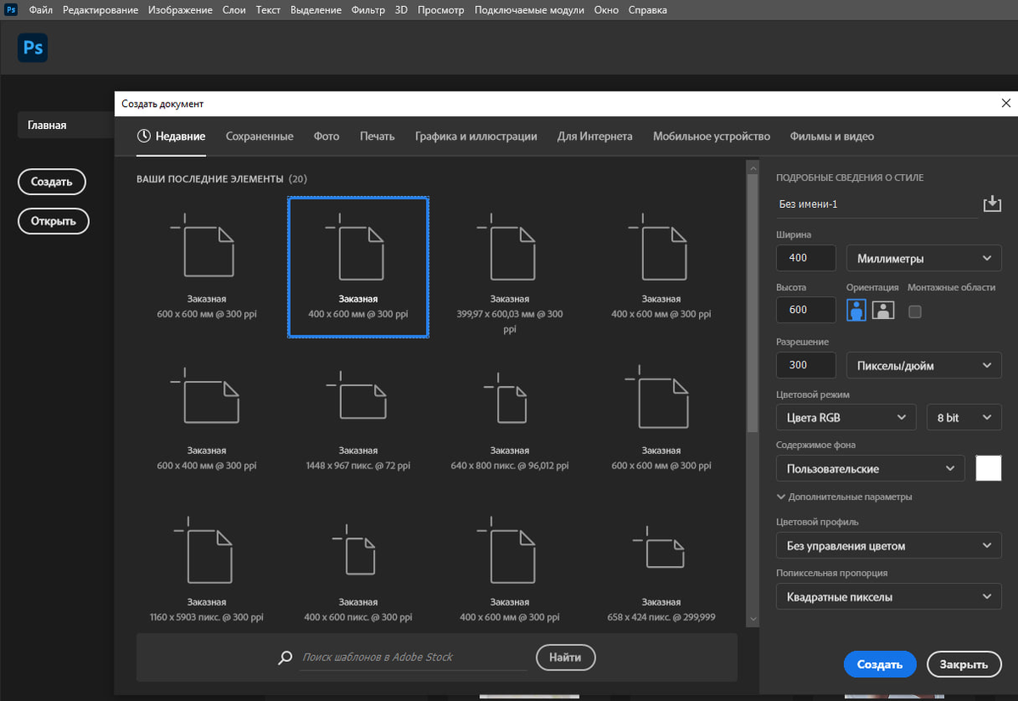Screen dimensions: 1018x701
Task: Open the resolution units Пикселы/дюйм dropdown
Action: pyautogui.click(x=924, y=365)
